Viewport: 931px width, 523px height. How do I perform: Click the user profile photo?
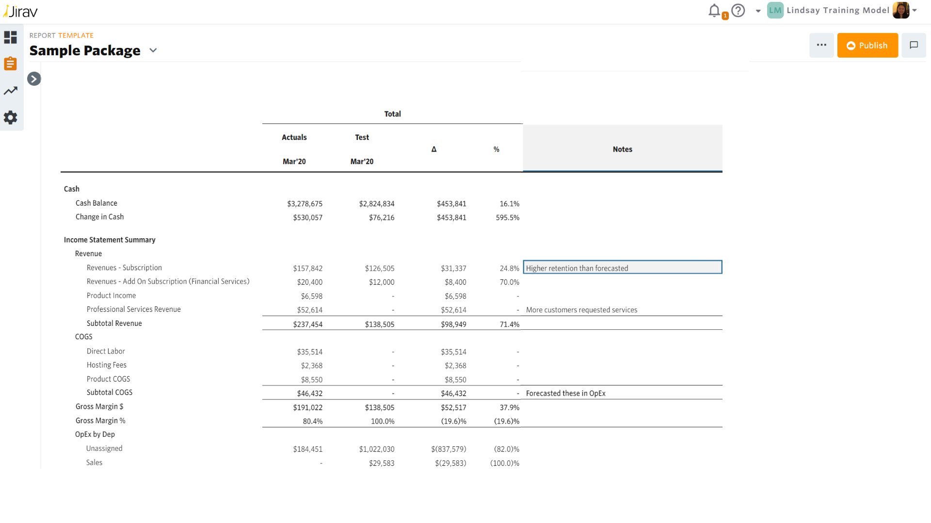900,10
